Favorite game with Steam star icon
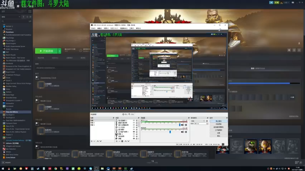Image resolution: width=305 pixels, height=171 pixels. coord(299,50)
